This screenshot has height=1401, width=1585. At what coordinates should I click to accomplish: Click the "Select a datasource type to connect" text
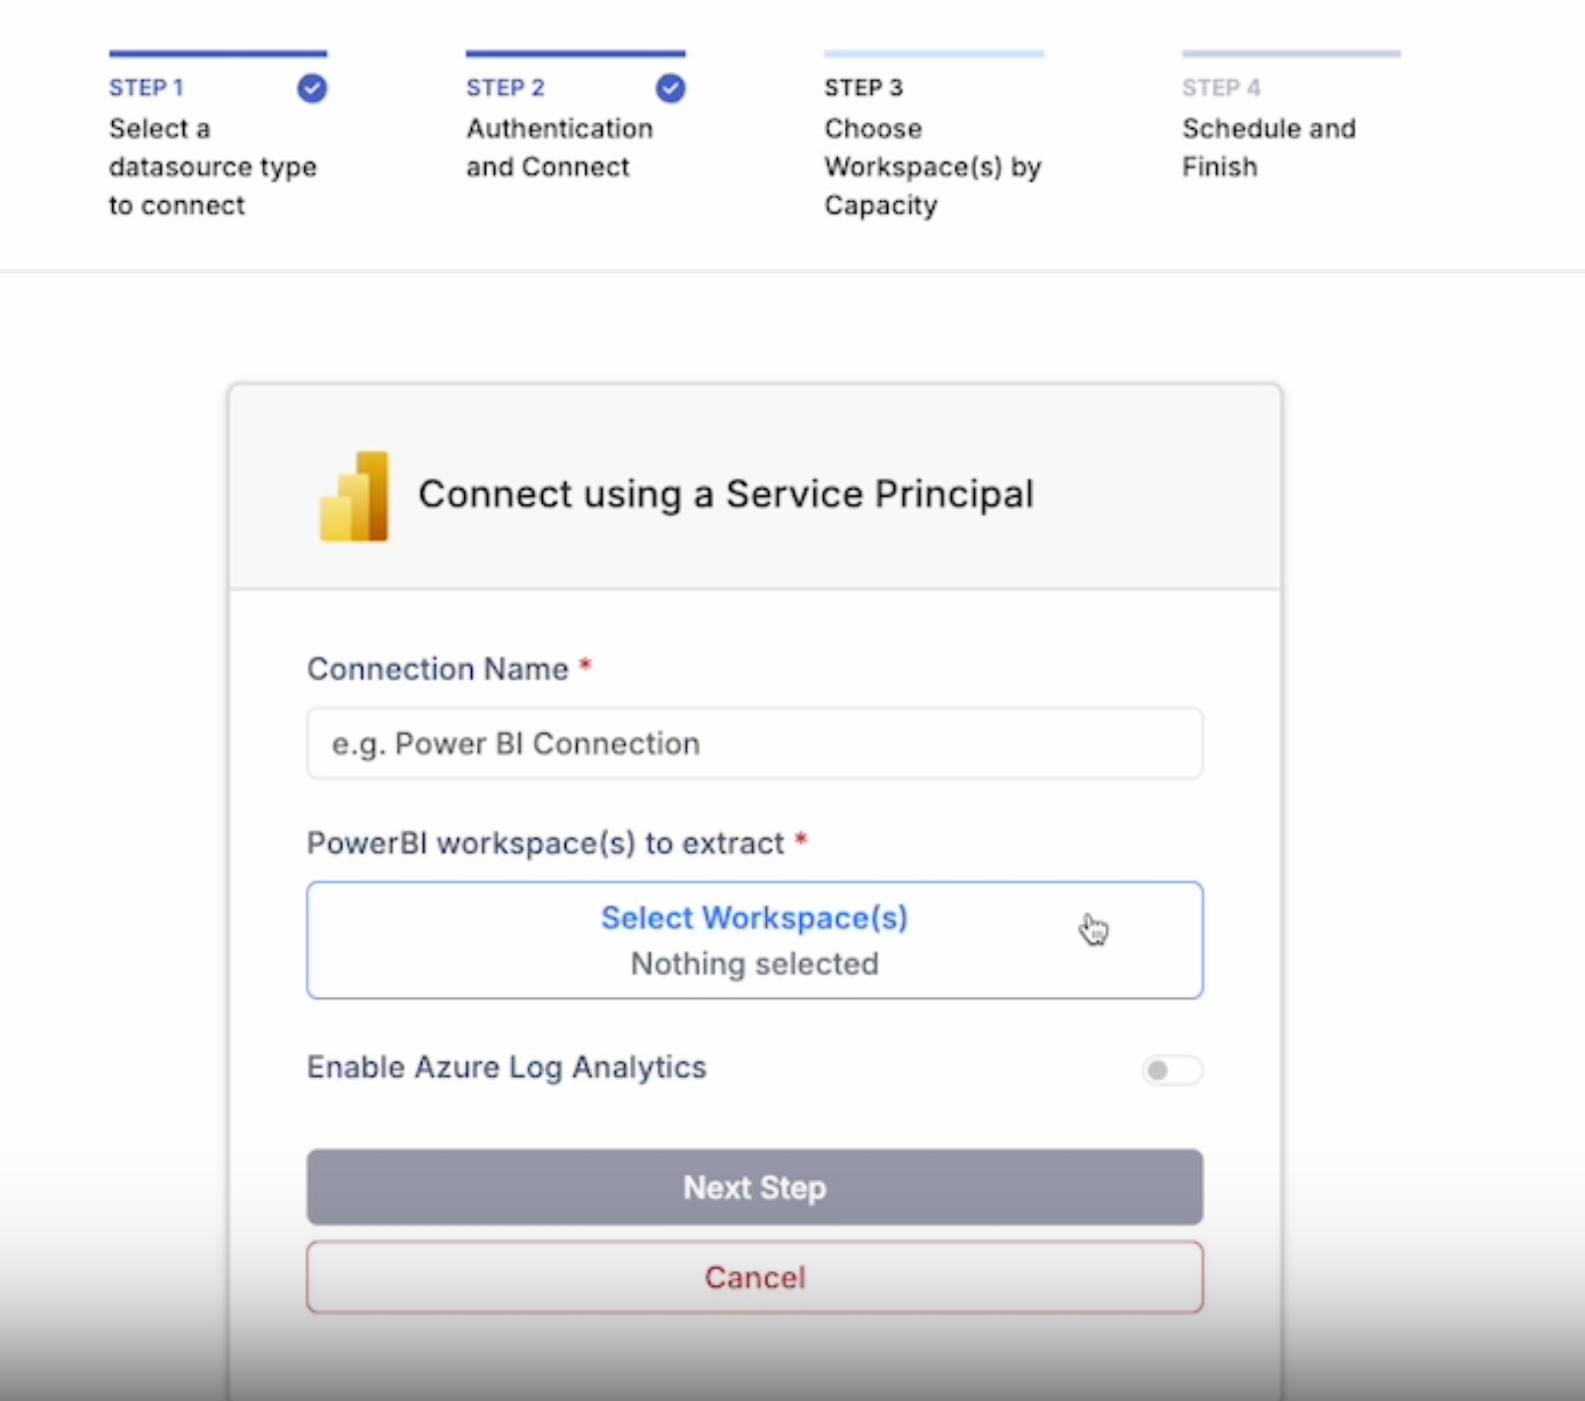click(x=212, y=167)
